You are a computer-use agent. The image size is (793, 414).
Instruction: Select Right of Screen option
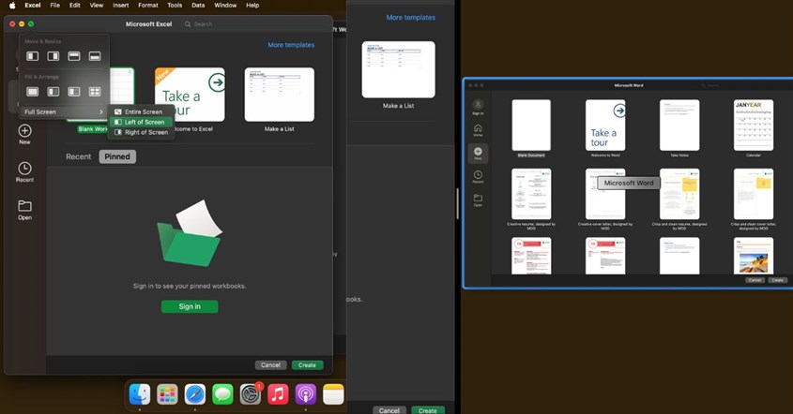click(145, 132)
